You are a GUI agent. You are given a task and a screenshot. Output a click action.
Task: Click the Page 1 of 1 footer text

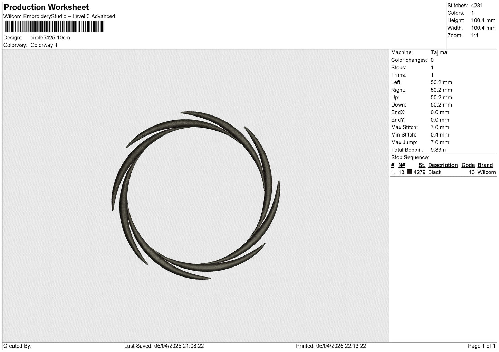click(482, 346)
